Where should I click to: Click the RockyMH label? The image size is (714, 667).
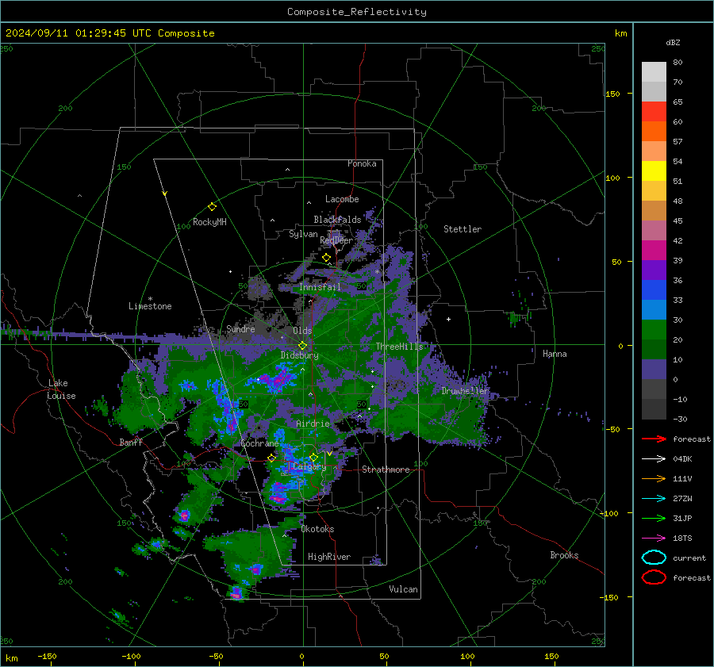209,222
